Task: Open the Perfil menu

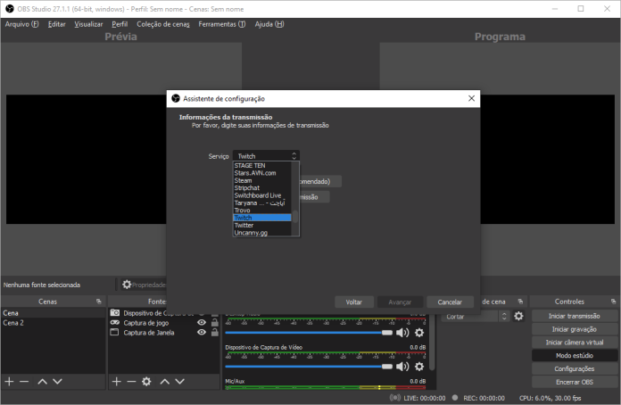Action: (x=120, y=24)
